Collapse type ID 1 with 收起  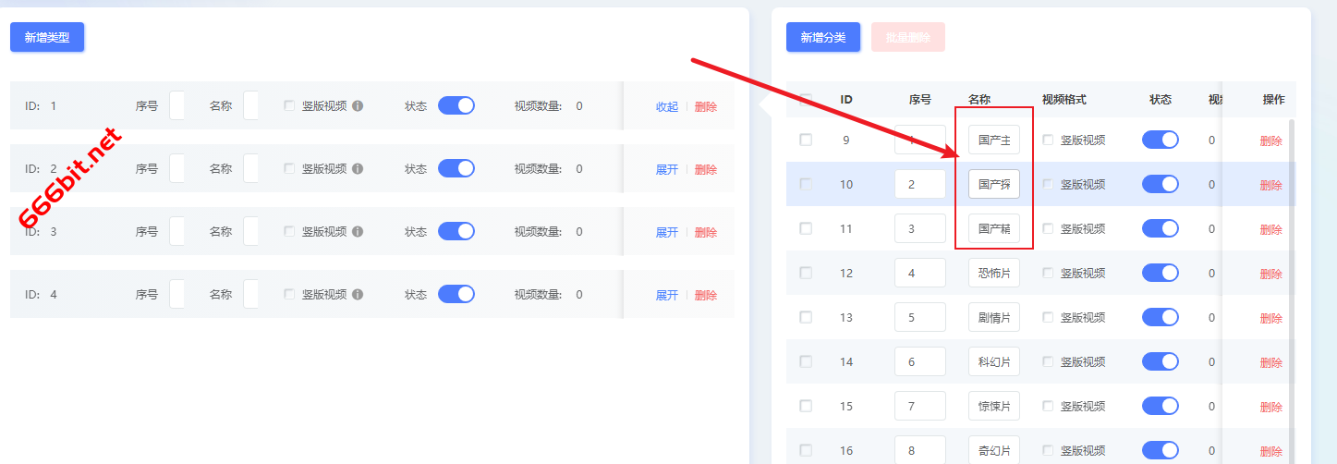[667, 106]
